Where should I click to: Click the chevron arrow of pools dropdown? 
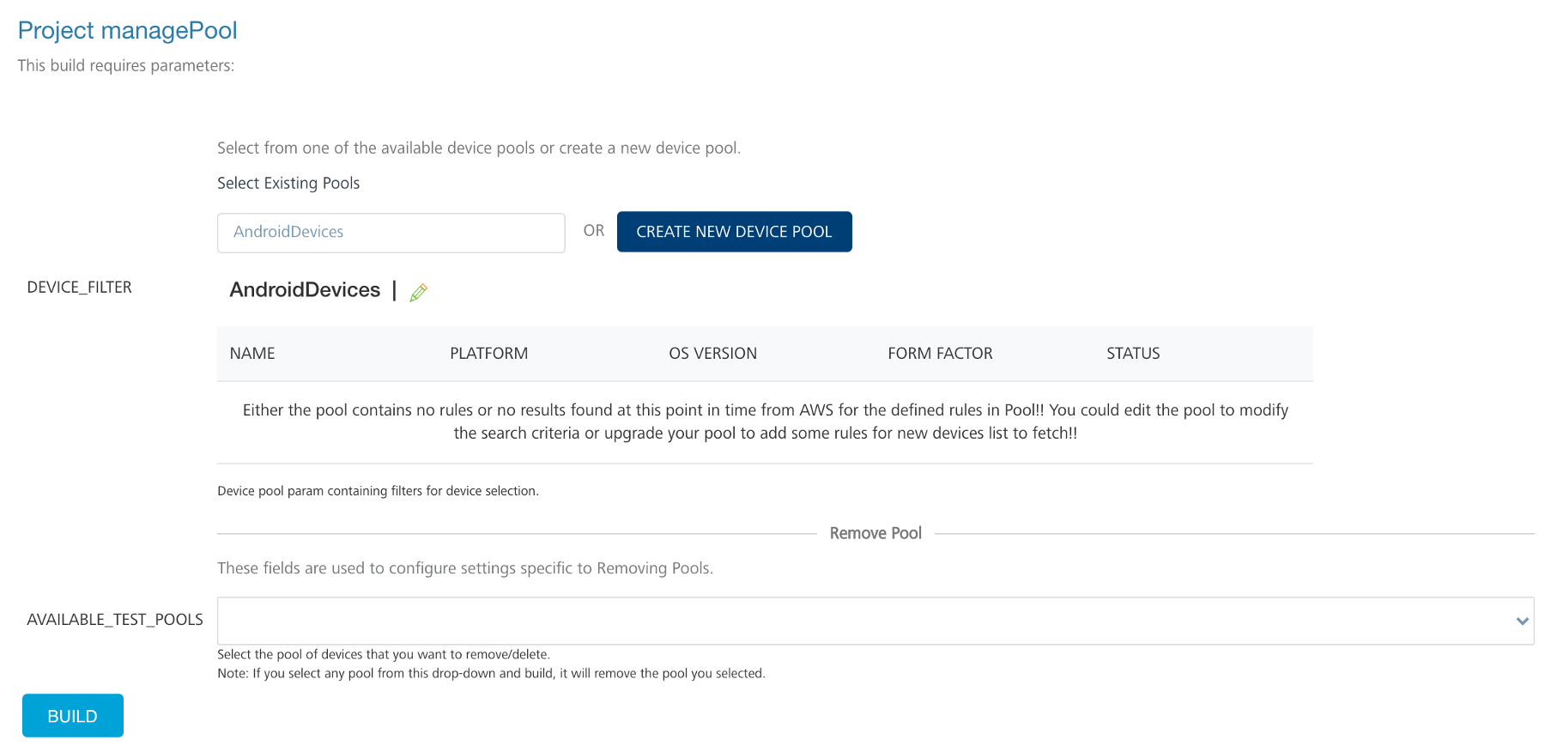[x=1522, y=621]
